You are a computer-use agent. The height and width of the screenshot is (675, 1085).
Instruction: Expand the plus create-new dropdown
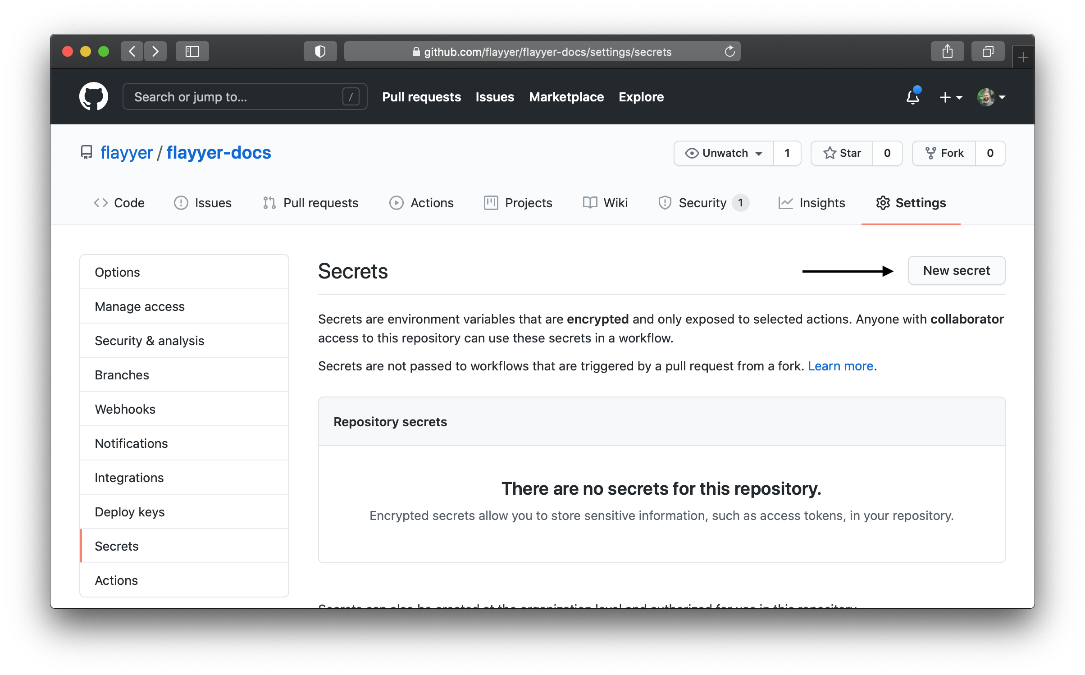(x=950, y=97)
